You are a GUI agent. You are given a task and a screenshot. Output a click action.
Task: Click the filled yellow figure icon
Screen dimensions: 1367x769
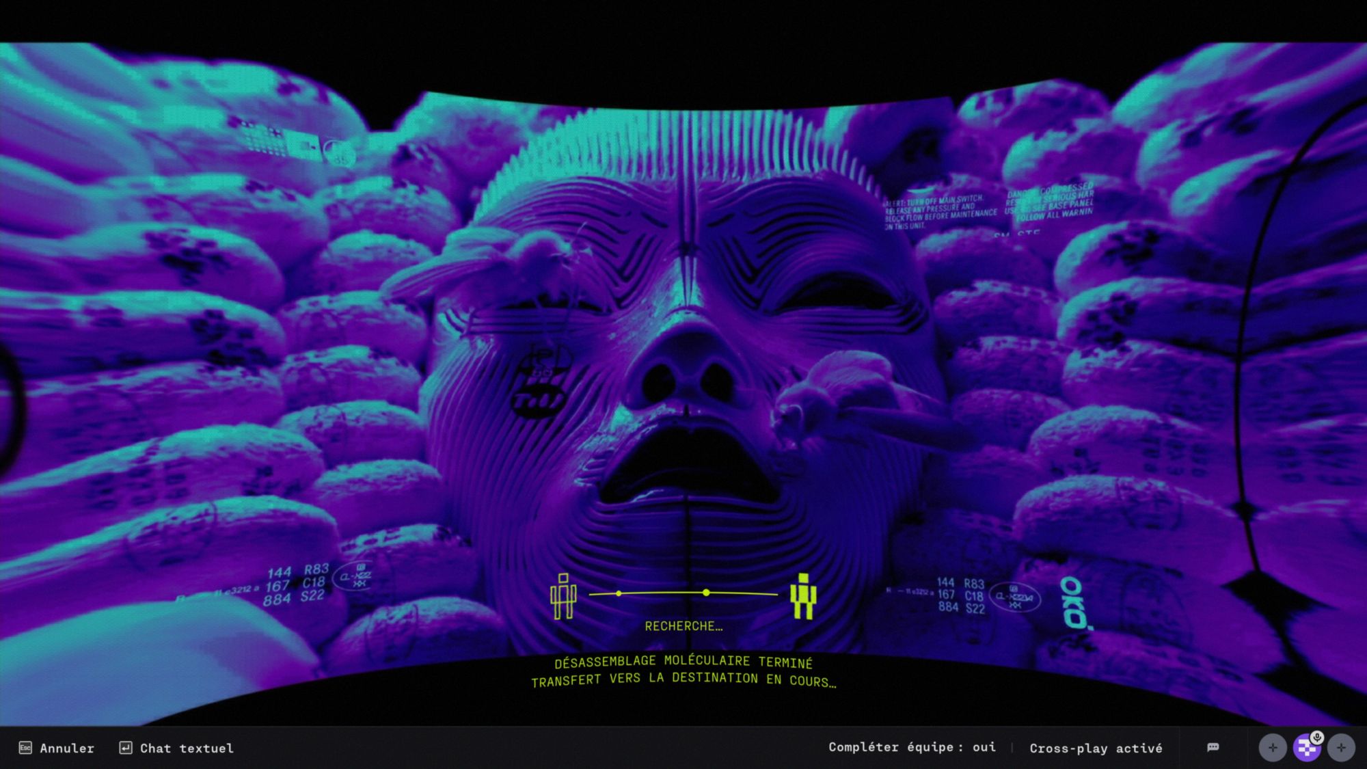tap(803, 596)
